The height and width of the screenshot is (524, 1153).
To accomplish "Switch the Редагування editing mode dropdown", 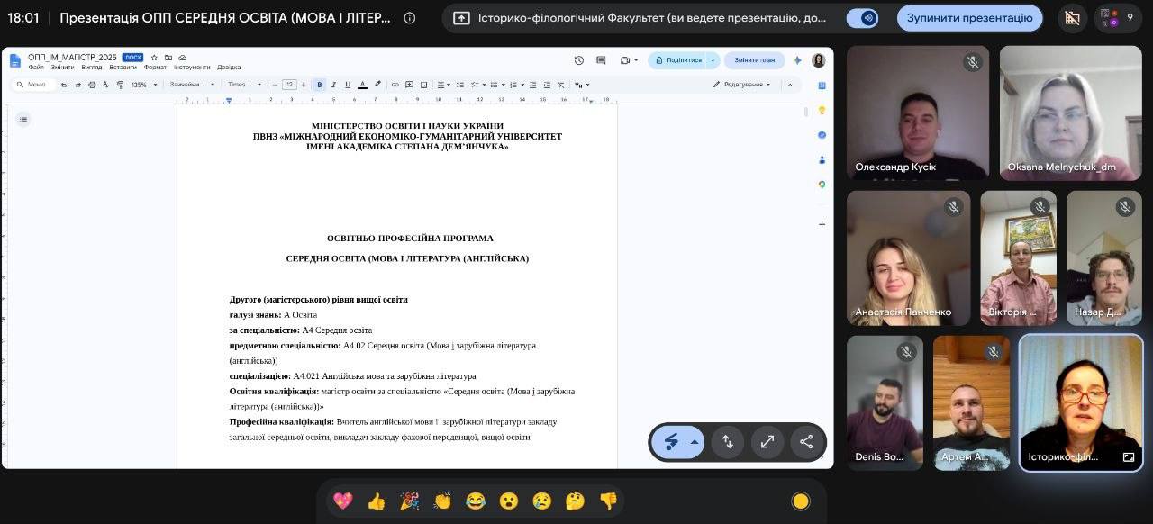I will pyautogui.click(x=742, y=85).
